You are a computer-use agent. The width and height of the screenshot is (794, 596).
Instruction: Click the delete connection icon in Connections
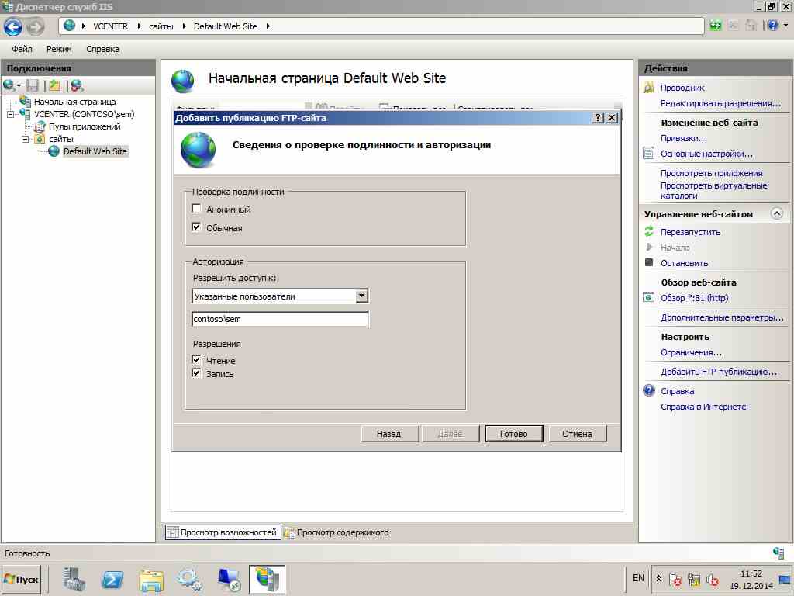(x=77, y=85)
